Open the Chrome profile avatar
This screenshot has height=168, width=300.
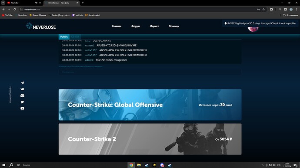(291, 10)
